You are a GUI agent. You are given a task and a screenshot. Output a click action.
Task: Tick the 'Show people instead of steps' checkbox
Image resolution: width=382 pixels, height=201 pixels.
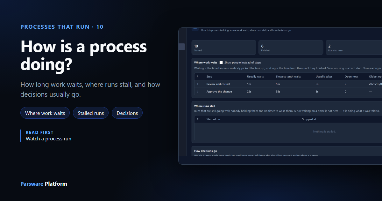pyautogui.click(x=221, y=63)
